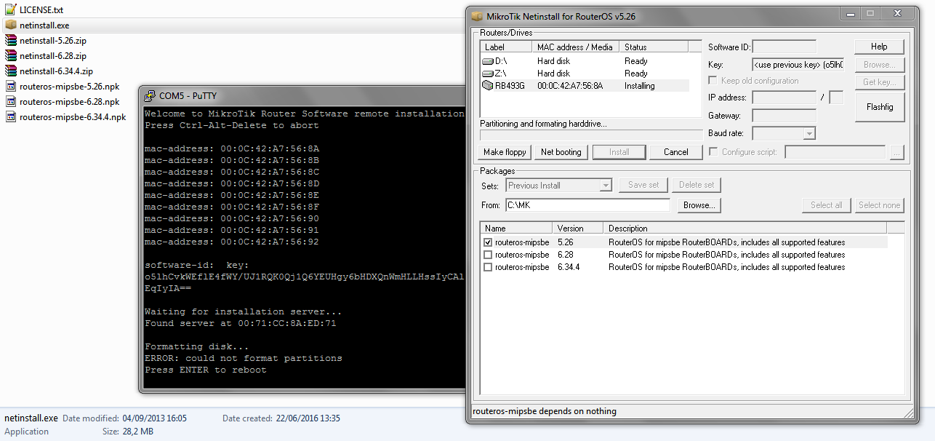Click inside the Gateway input field
The width and height of the screenshot is (935, 441).
pyautogui.click(x=784, y=115)
